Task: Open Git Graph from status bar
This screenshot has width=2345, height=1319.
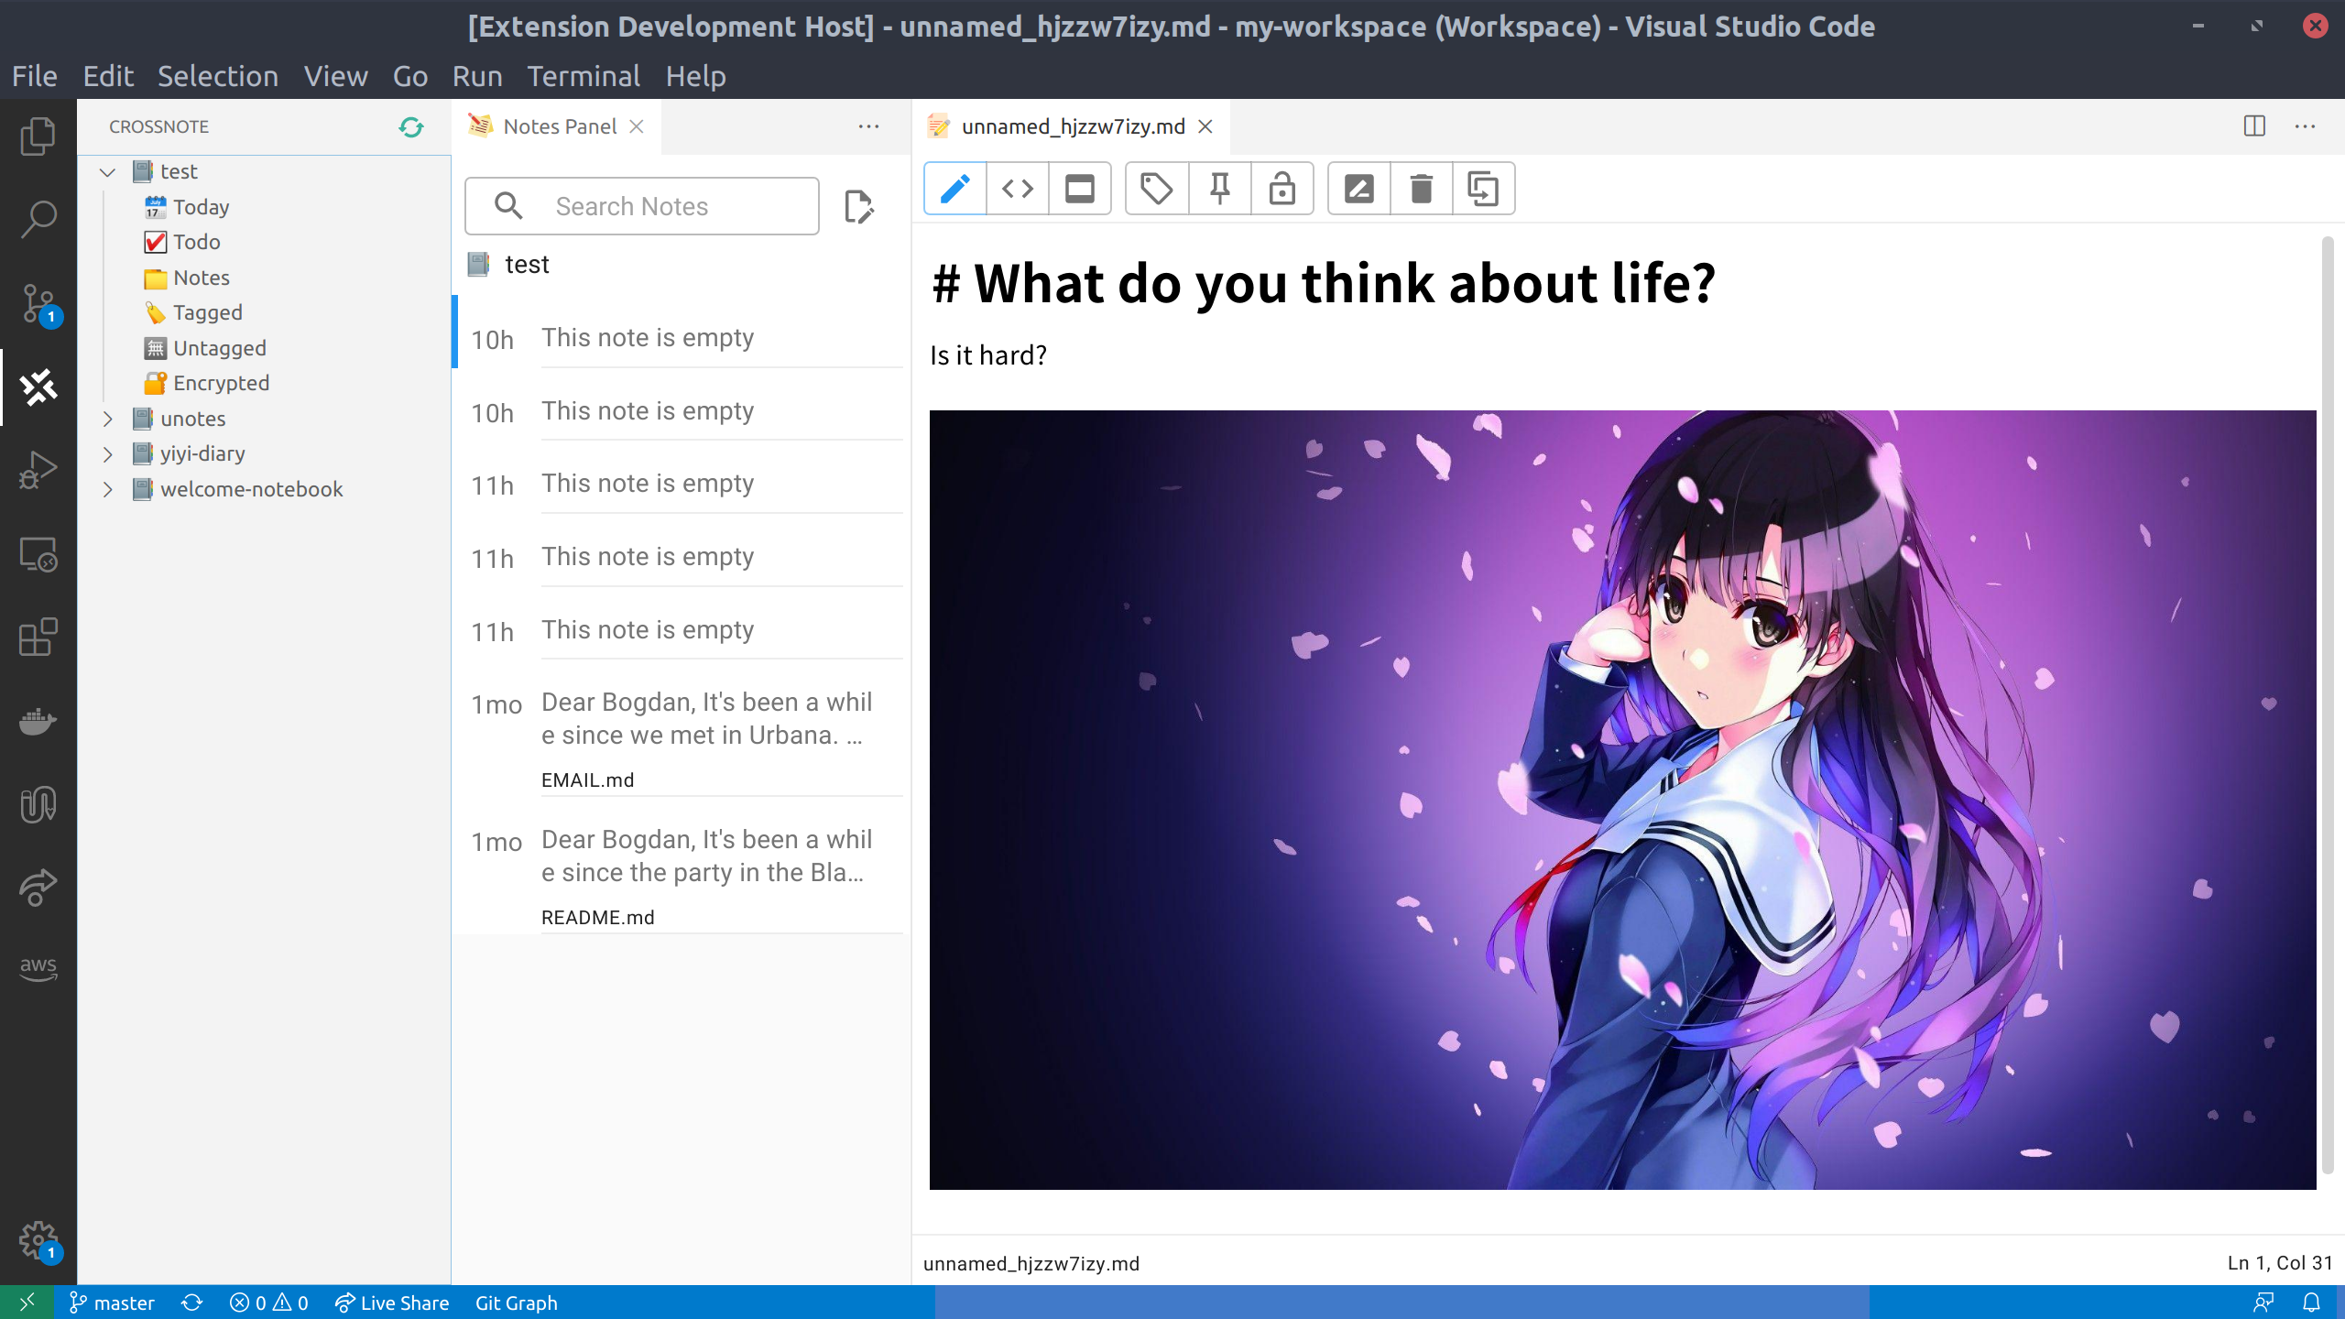Action: [x=517, y=1303]
